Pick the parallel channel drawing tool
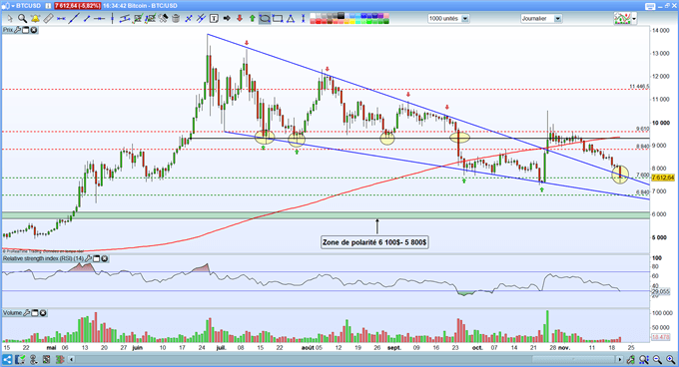679x367 pixels. point(125,19)
